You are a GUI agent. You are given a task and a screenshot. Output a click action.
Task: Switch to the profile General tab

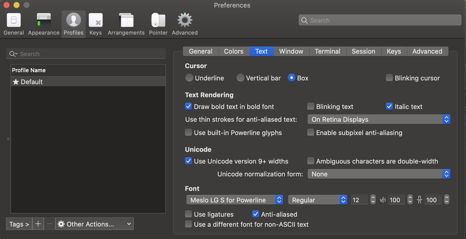coord(201,51)
